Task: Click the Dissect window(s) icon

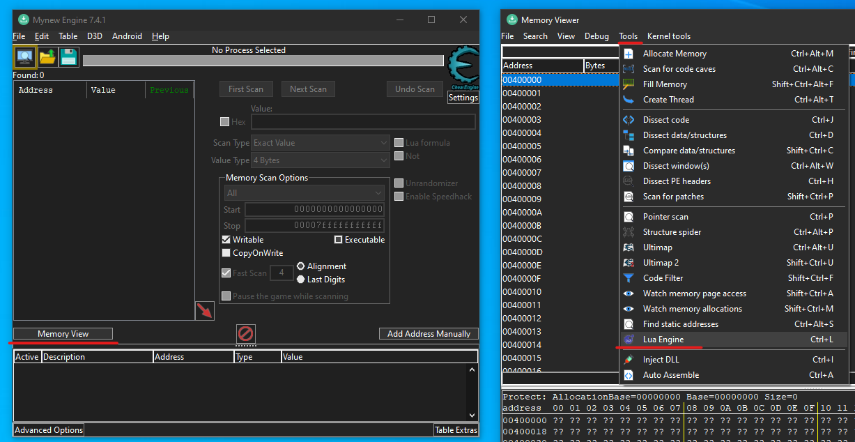Action: [629, 166]
